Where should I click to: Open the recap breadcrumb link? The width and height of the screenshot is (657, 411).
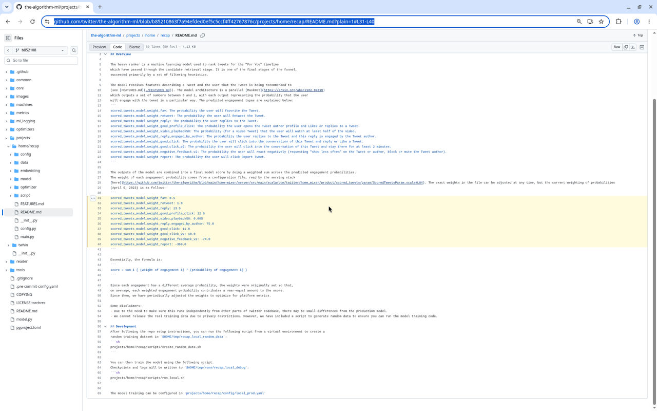click(x=165, y=35)
